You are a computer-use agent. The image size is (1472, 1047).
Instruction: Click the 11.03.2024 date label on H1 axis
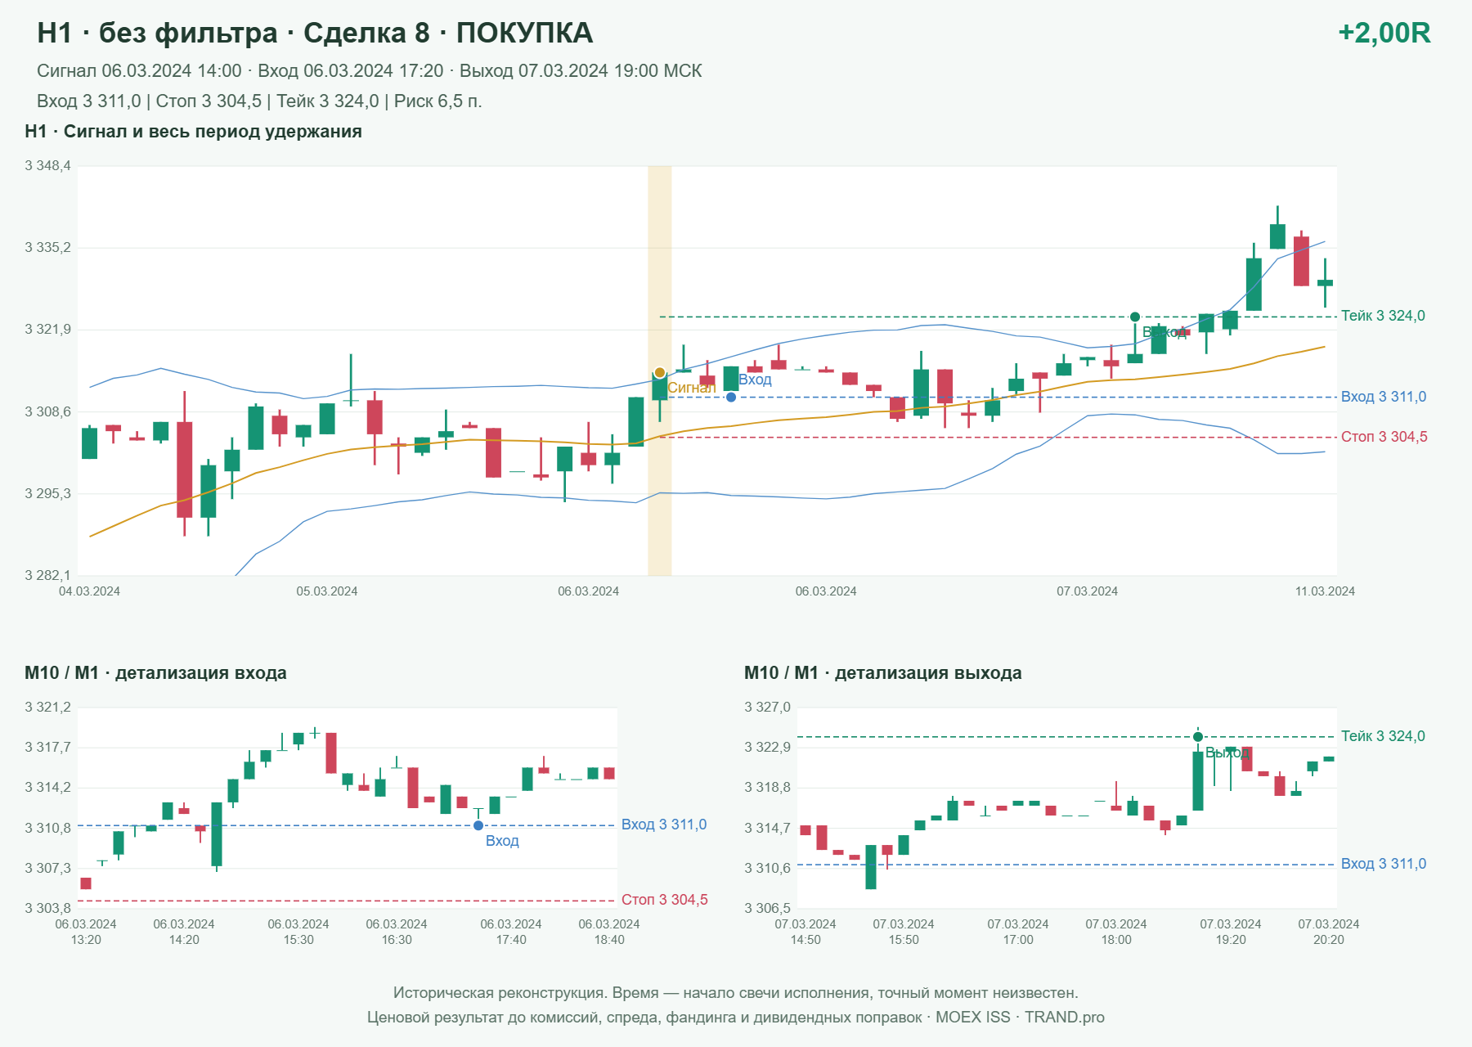pyautogui.click(x=1325, y=591)
